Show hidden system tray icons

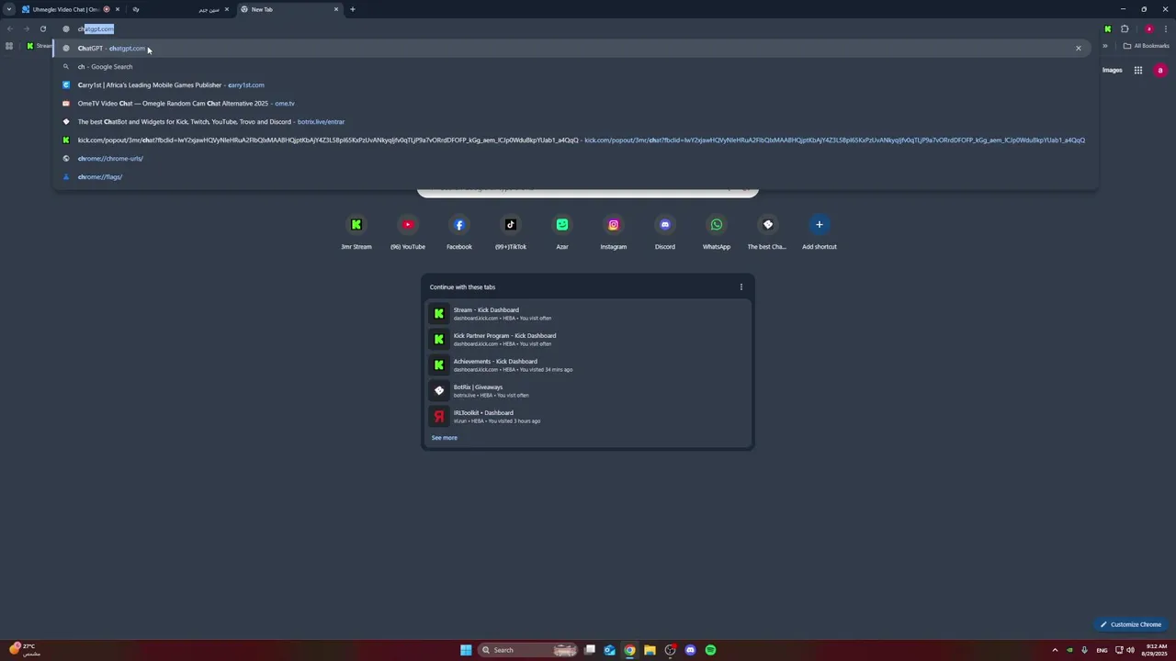pyautogui.click(x=1055, y=650)
